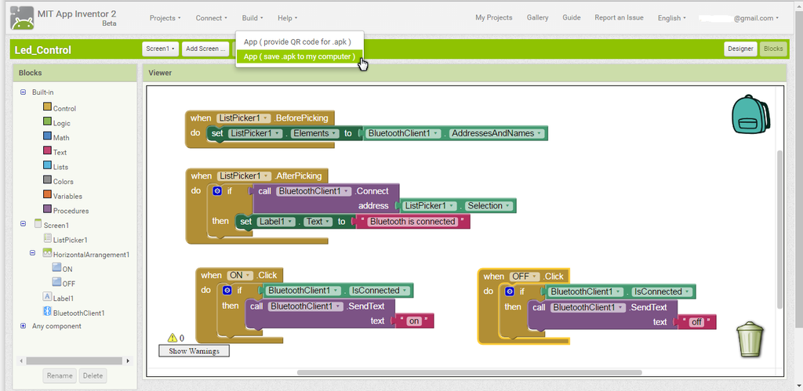The width and height of the screenshot is (803, 391).
Task: Expand the Any component section
Action: (23, 326)
